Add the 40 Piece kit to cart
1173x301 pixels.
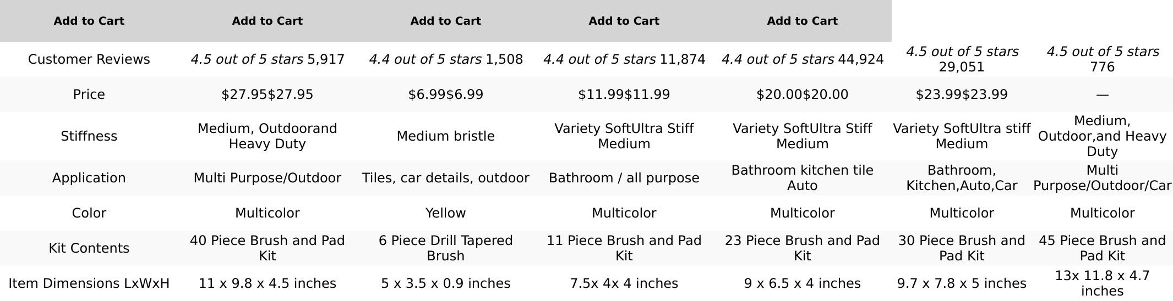tap(267, 21)
